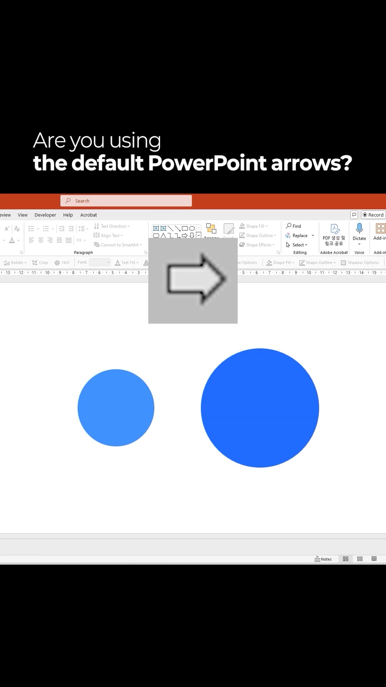Click Find in Editing group

[x=293, y=226]
